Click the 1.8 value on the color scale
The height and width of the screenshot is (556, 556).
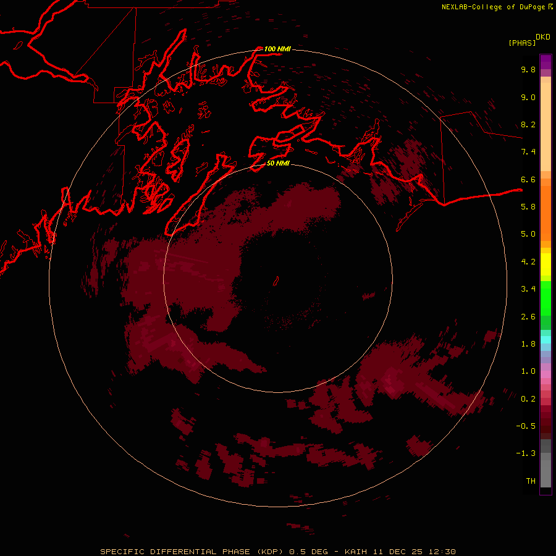(528, 344)
